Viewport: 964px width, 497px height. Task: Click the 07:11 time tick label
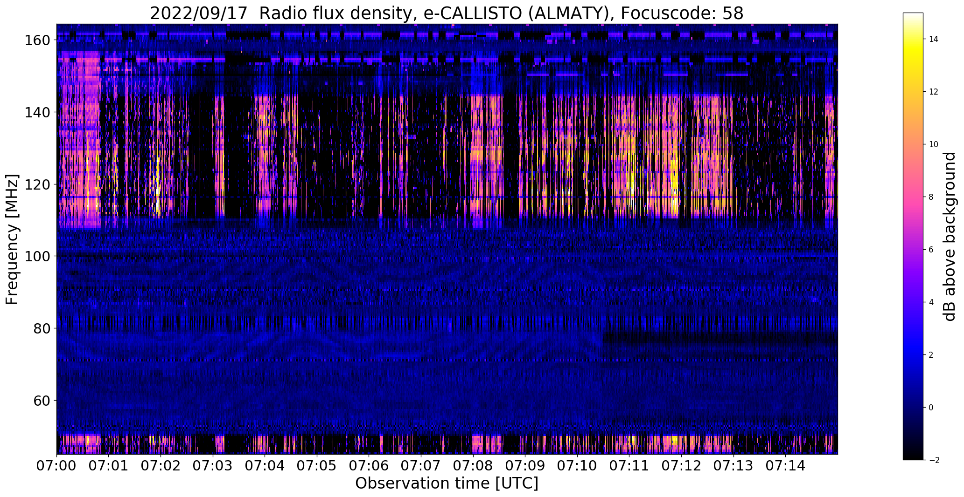pos(629,465)
